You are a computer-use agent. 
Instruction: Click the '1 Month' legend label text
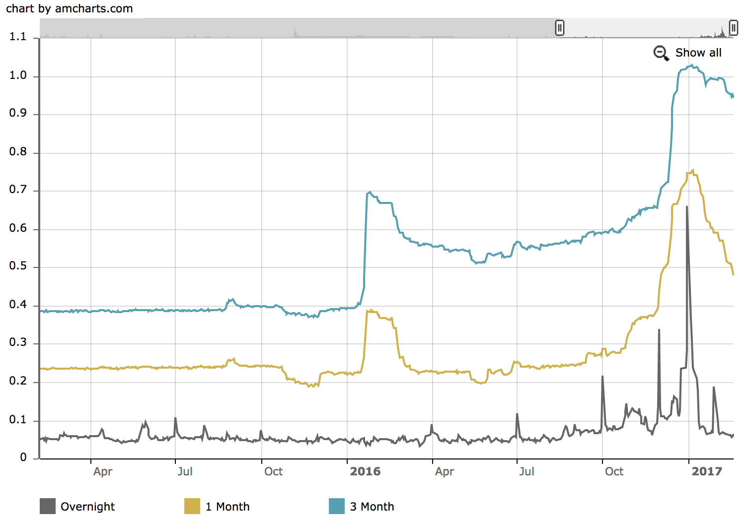pyautogui.click(x=227, y=507)
